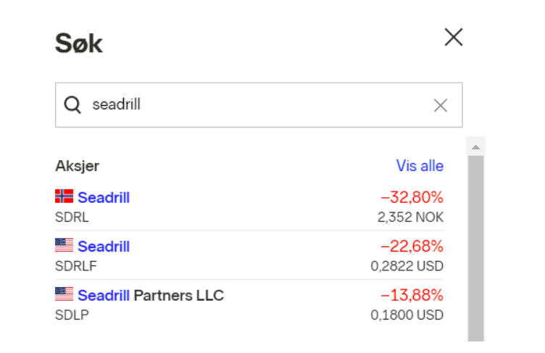The height and width of the screenshot is (353, 545).
Task: Show all stocks with Vis alle
Action: tap(420, 166)
